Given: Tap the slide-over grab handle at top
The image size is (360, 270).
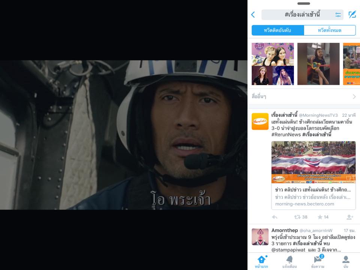Looking at the screenshot, I should click(x=303, y=3).
